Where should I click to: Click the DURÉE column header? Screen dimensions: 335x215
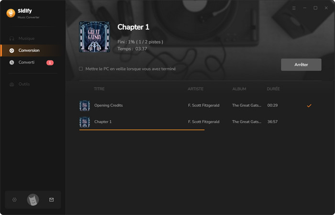273,89
